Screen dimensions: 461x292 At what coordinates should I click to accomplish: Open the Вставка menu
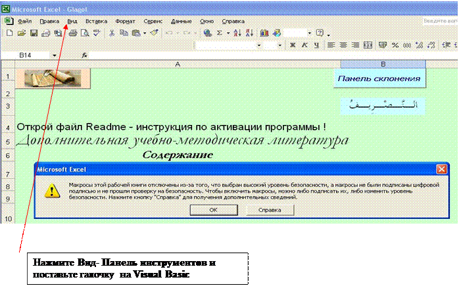pos(96,21)
